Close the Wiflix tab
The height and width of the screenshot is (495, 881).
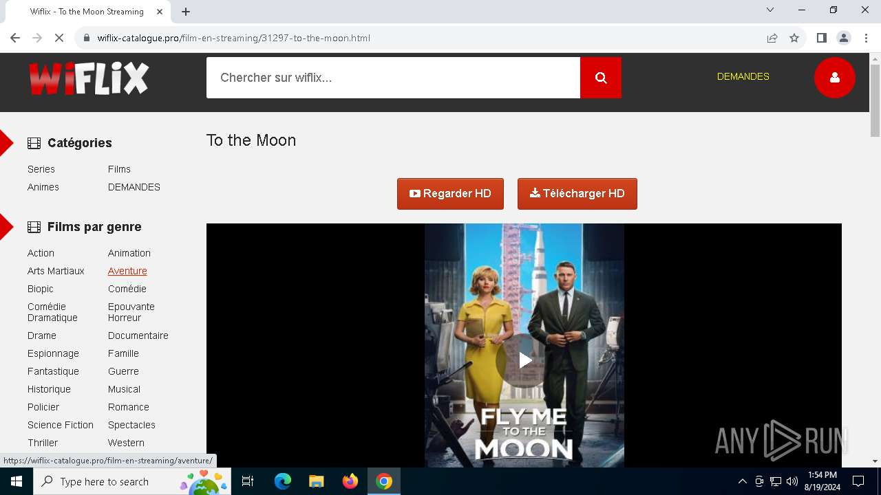click(x=160, y=11)
